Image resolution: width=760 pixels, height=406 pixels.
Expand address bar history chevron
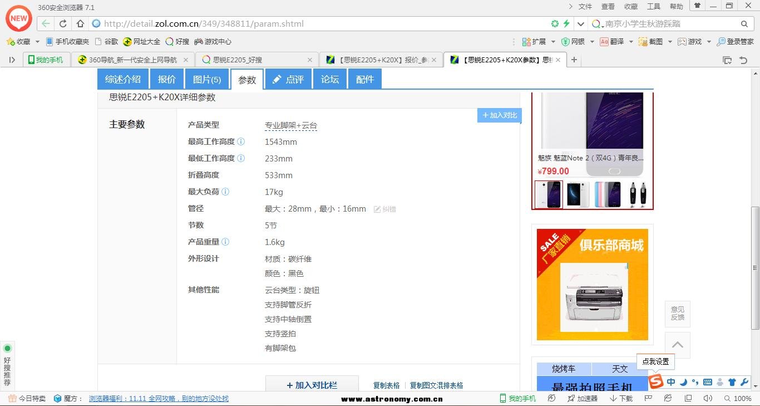(581, 24)
